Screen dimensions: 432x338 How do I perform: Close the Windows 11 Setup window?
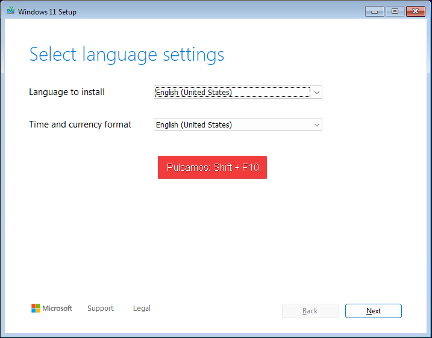click(416, 11)
